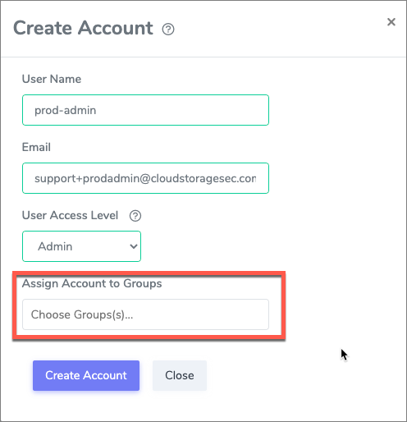Image resolution: width=407 pixels, height=422 pixels.
Task: Dismiss dialog with the X icon
Action: click(391, 22)
